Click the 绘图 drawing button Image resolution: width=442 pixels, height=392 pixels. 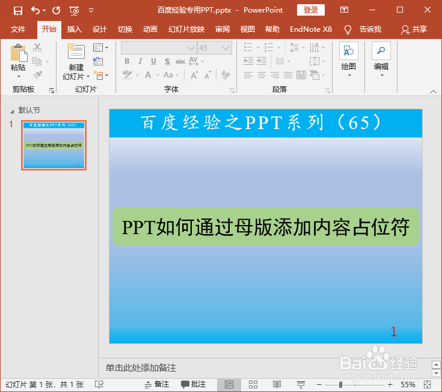point(349,59)
